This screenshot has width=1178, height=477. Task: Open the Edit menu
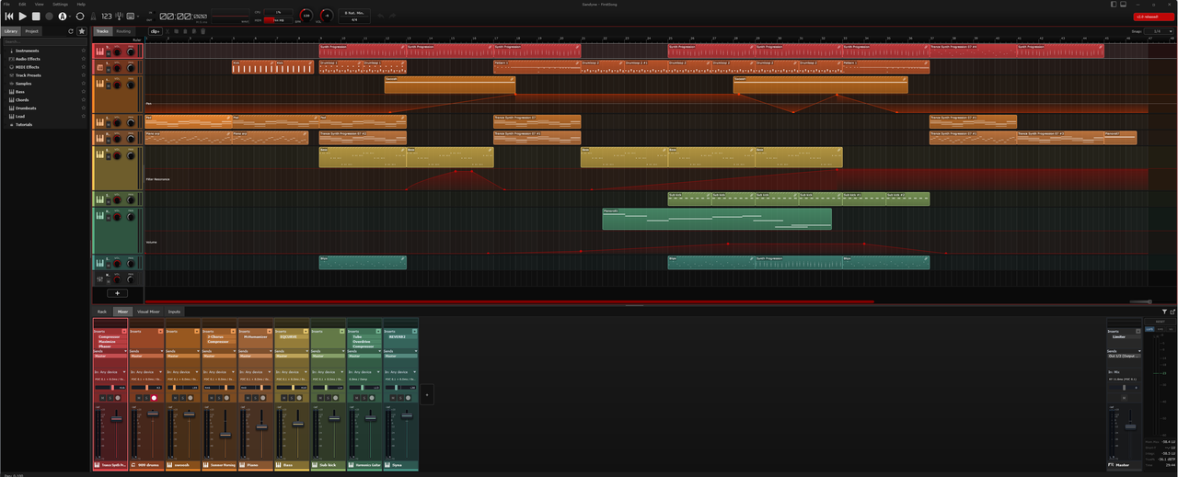tap(22, 4)
